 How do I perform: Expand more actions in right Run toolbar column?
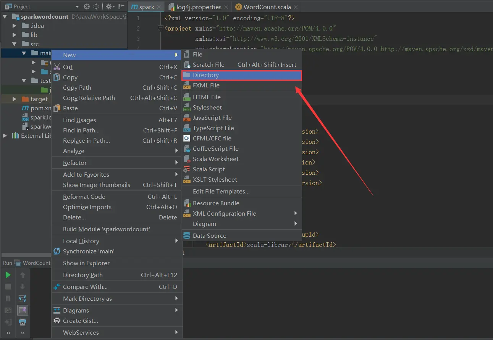(23, 333)
